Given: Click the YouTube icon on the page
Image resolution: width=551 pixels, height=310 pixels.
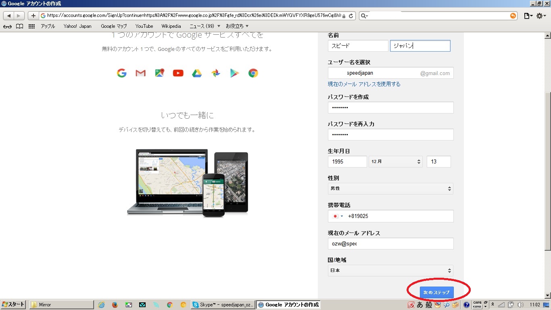Looking at the screenshot, I should coord(178,73).
